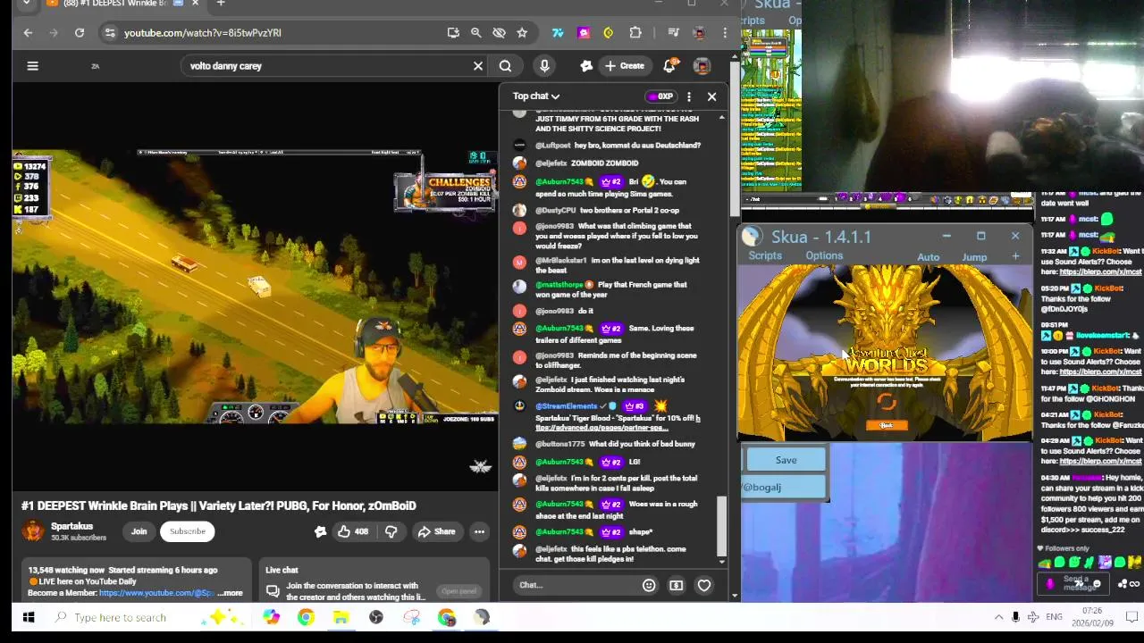The width and height of the screenshot is (1144, 643).
Task: Open Chrome extensions puzzle icon
Action: [x=635, y=33]
